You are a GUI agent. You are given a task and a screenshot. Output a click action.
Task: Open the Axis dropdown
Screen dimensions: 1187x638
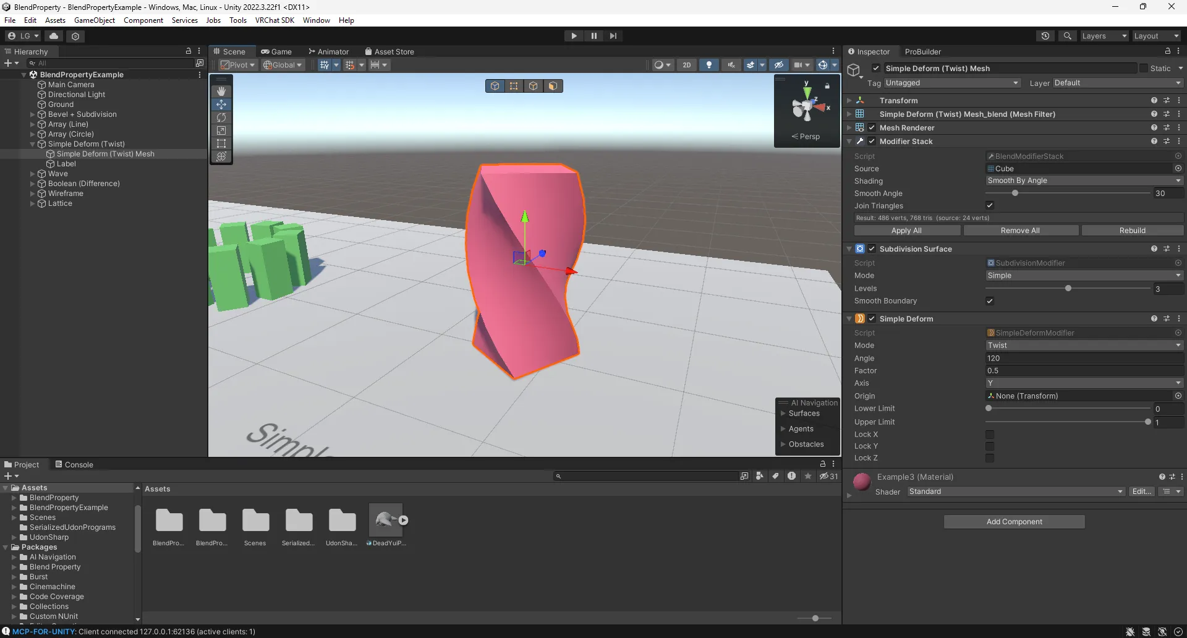[1084, 383]
